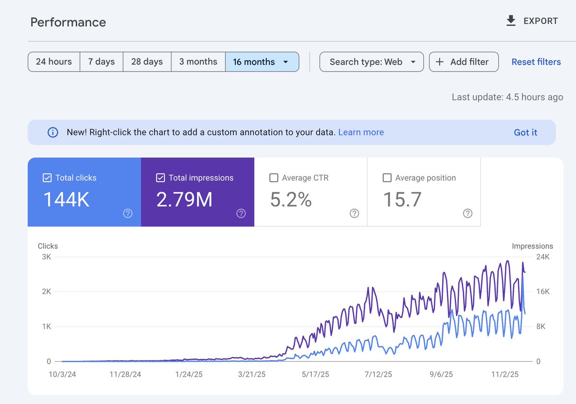
Task: Uncheck the Total impressions checkbox
Action: pyautogui.click(x=160, y=178)
